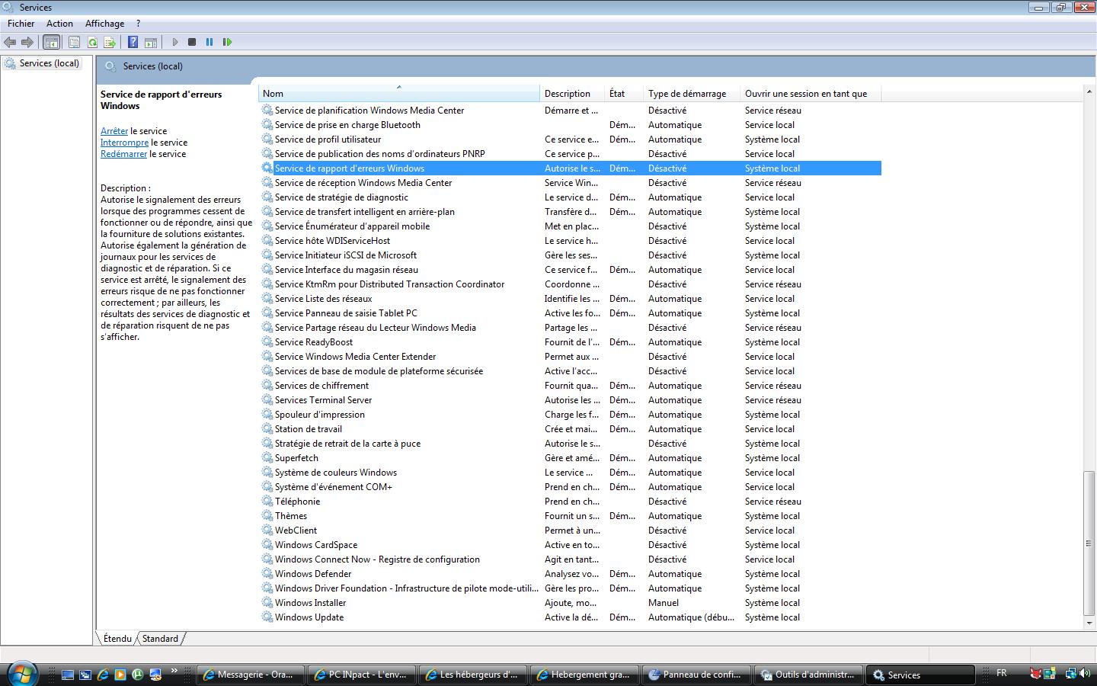Sort by the État column header

[x=617, y=94]
